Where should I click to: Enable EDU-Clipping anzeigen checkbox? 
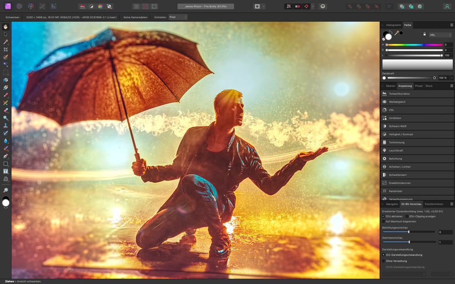click(x=406, y=216)
